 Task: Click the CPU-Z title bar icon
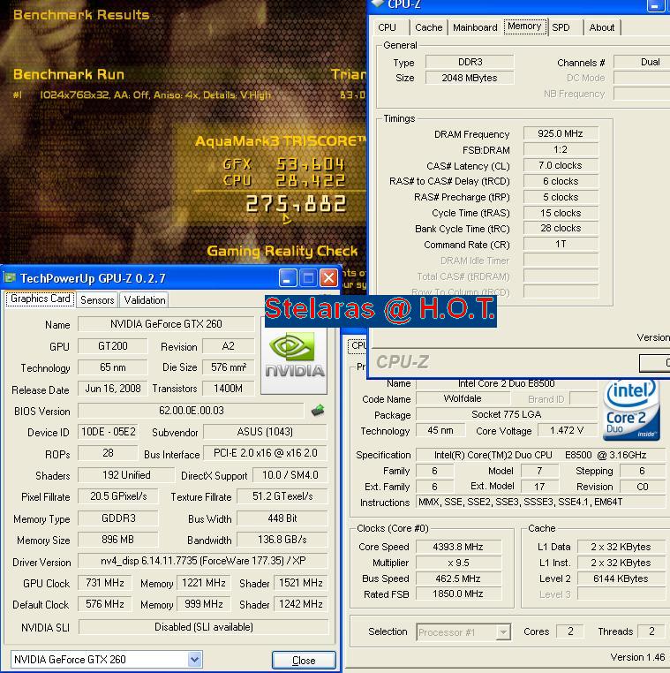(378, 4)
